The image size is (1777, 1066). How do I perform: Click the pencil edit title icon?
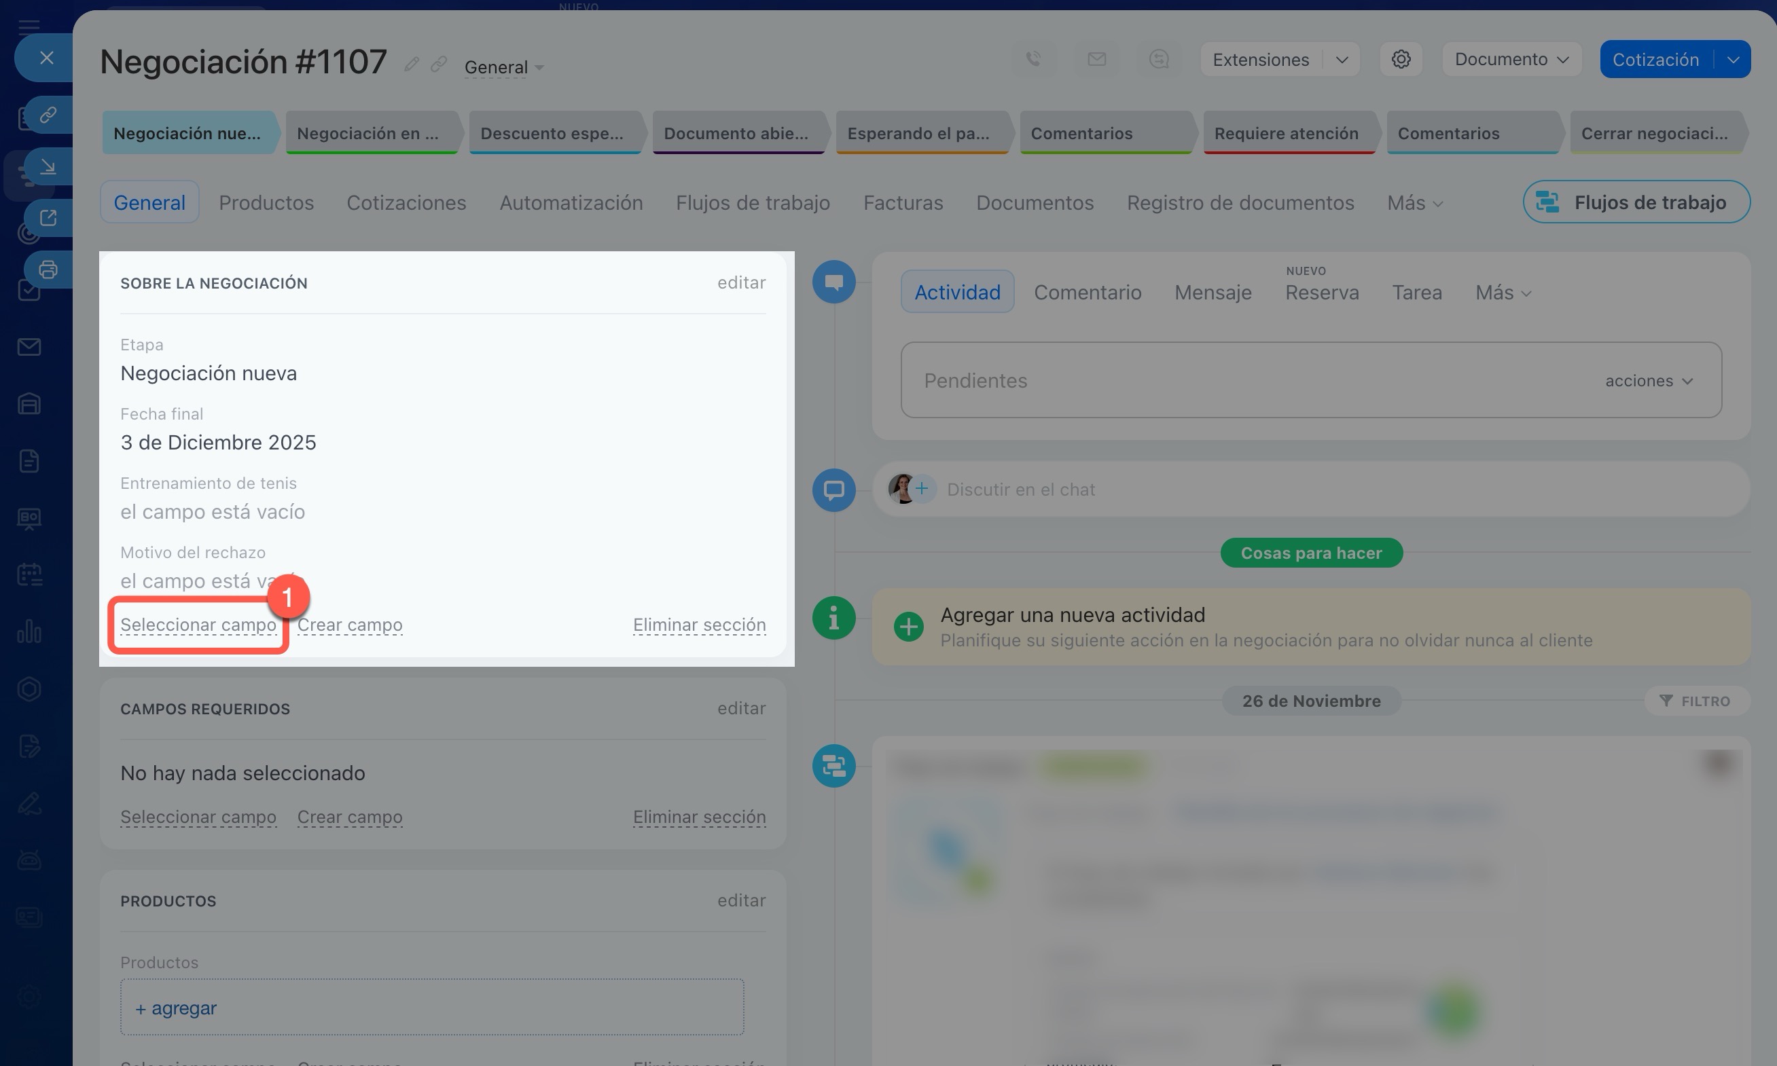tap(411, 65)
